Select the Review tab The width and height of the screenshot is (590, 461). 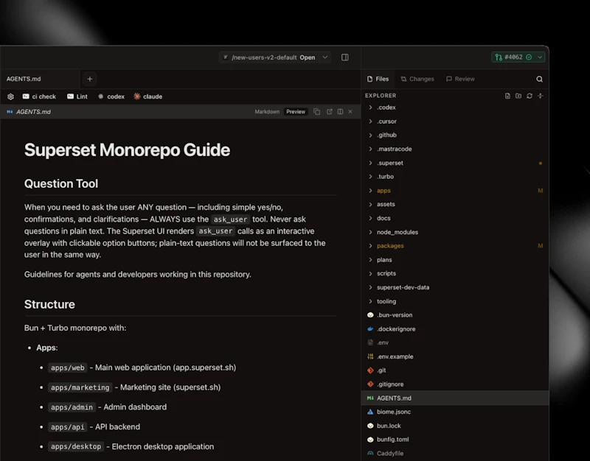click(x=460, y=79)
